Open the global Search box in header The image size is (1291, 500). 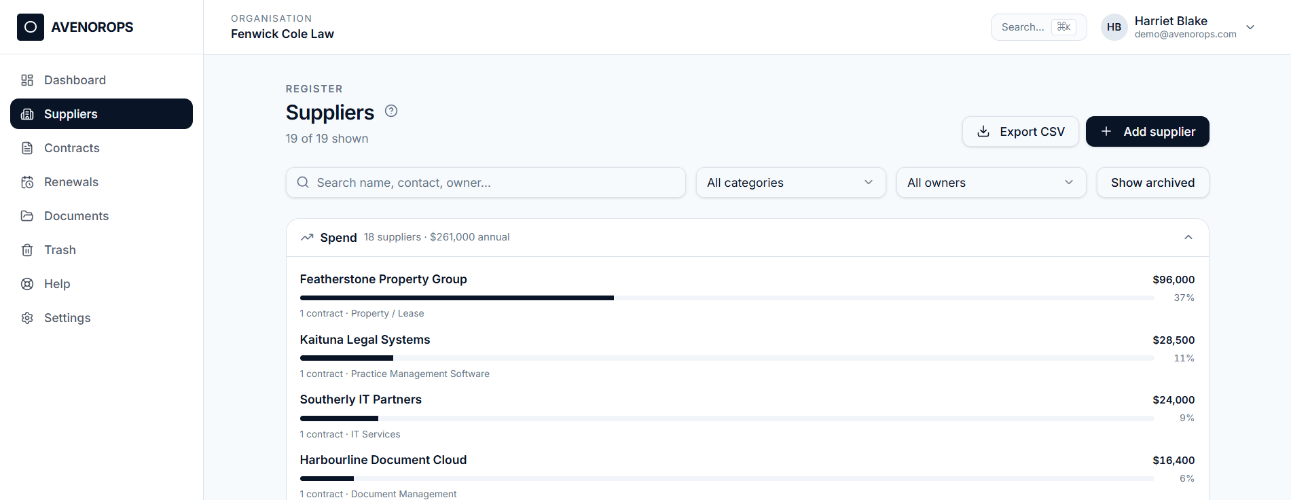pos(1039,27)
